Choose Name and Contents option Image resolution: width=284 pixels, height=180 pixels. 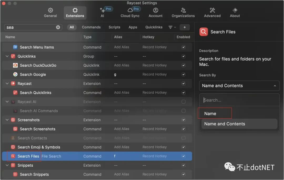click(x=239, y=124)
